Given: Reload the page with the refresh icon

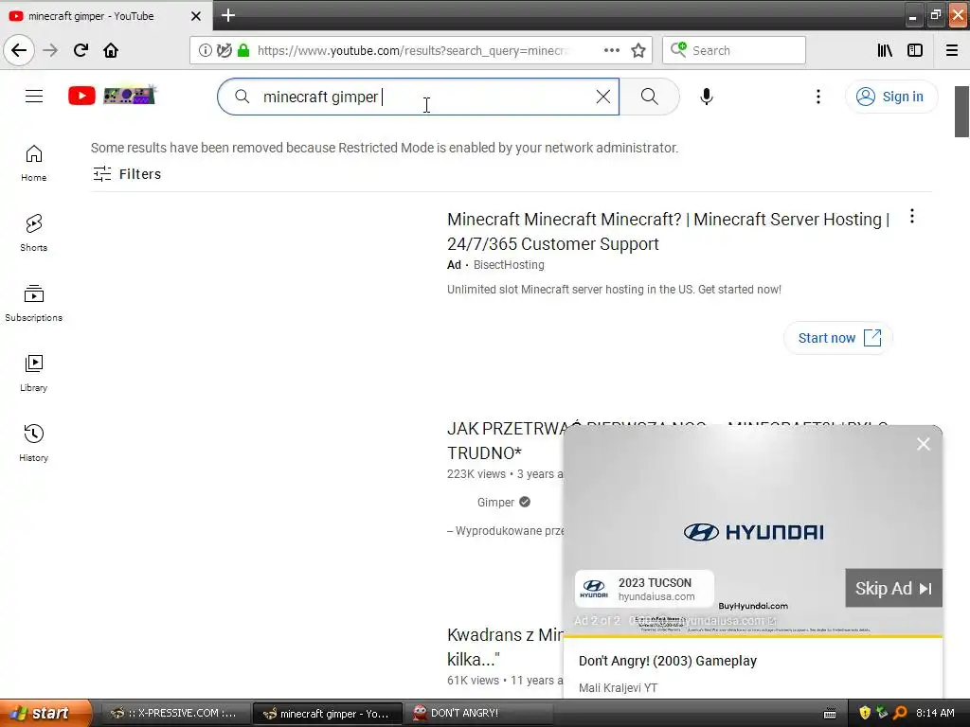Looking at the screenshot, I should [81, 50].
